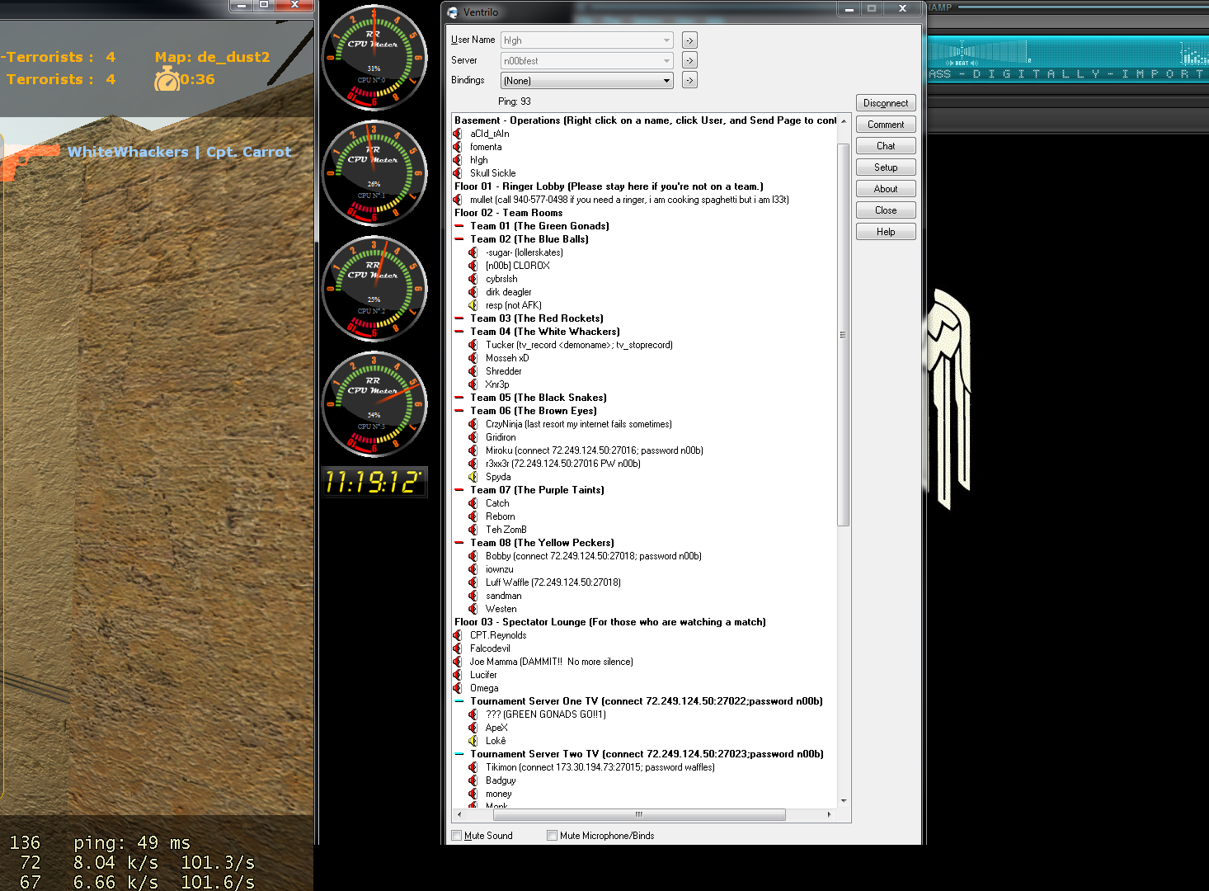Select the yellow speaker icon beside Spyda
1209x891 pixels.
tap(473, 477)
